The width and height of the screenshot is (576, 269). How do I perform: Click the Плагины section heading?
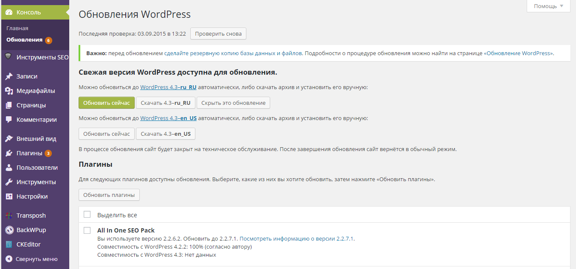click(x=96, y=164)
